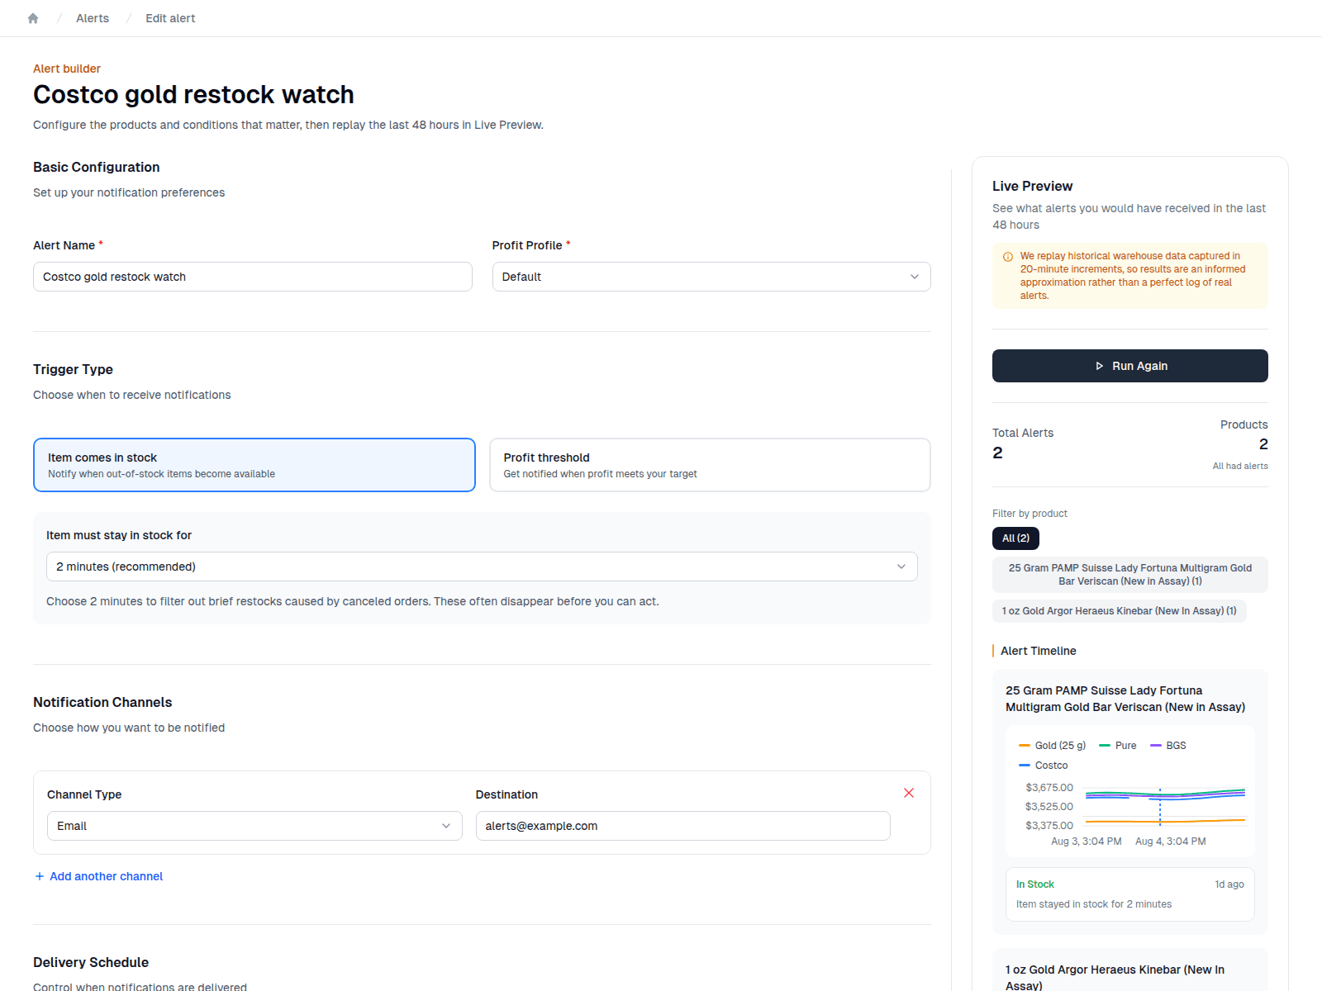The image size is (1322, 991).
Task: Open the Profit Profile dropdown
Action: point(711,277)
